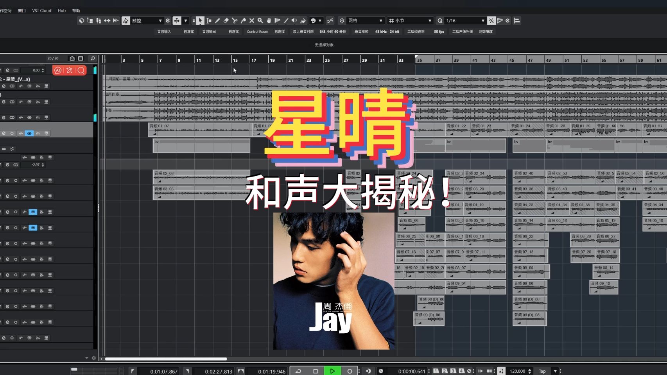Viewport: 667px width, 375px height.
Task: Open the Hub menu
Action: (x=62, y=11)
